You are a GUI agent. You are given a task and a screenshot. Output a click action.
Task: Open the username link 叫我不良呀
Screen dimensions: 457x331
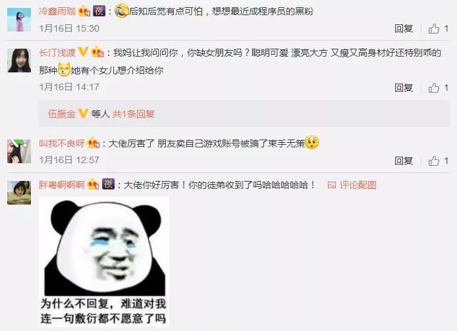point(62,143)
